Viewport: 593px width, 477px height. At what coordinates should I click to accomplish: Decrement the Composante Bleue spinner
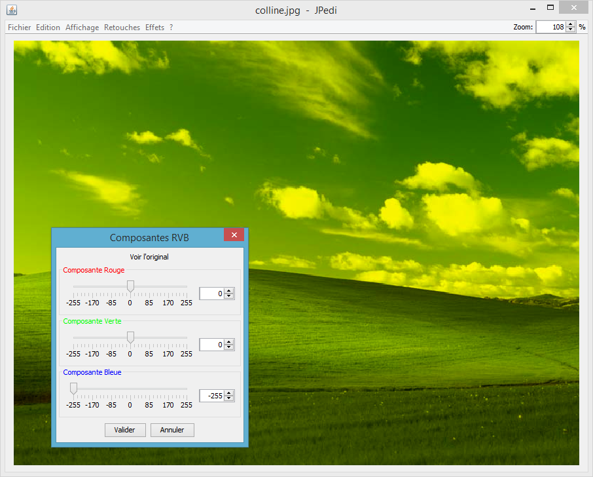click(x=229, y=398)
